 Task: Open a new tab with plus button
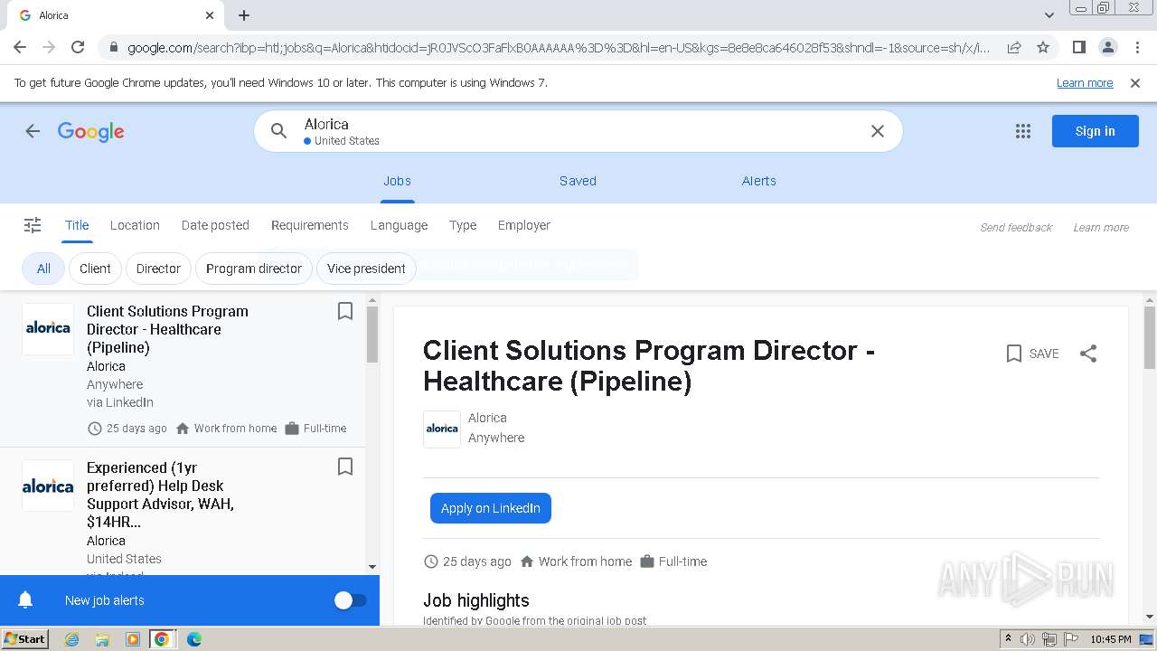click(244, 15)
